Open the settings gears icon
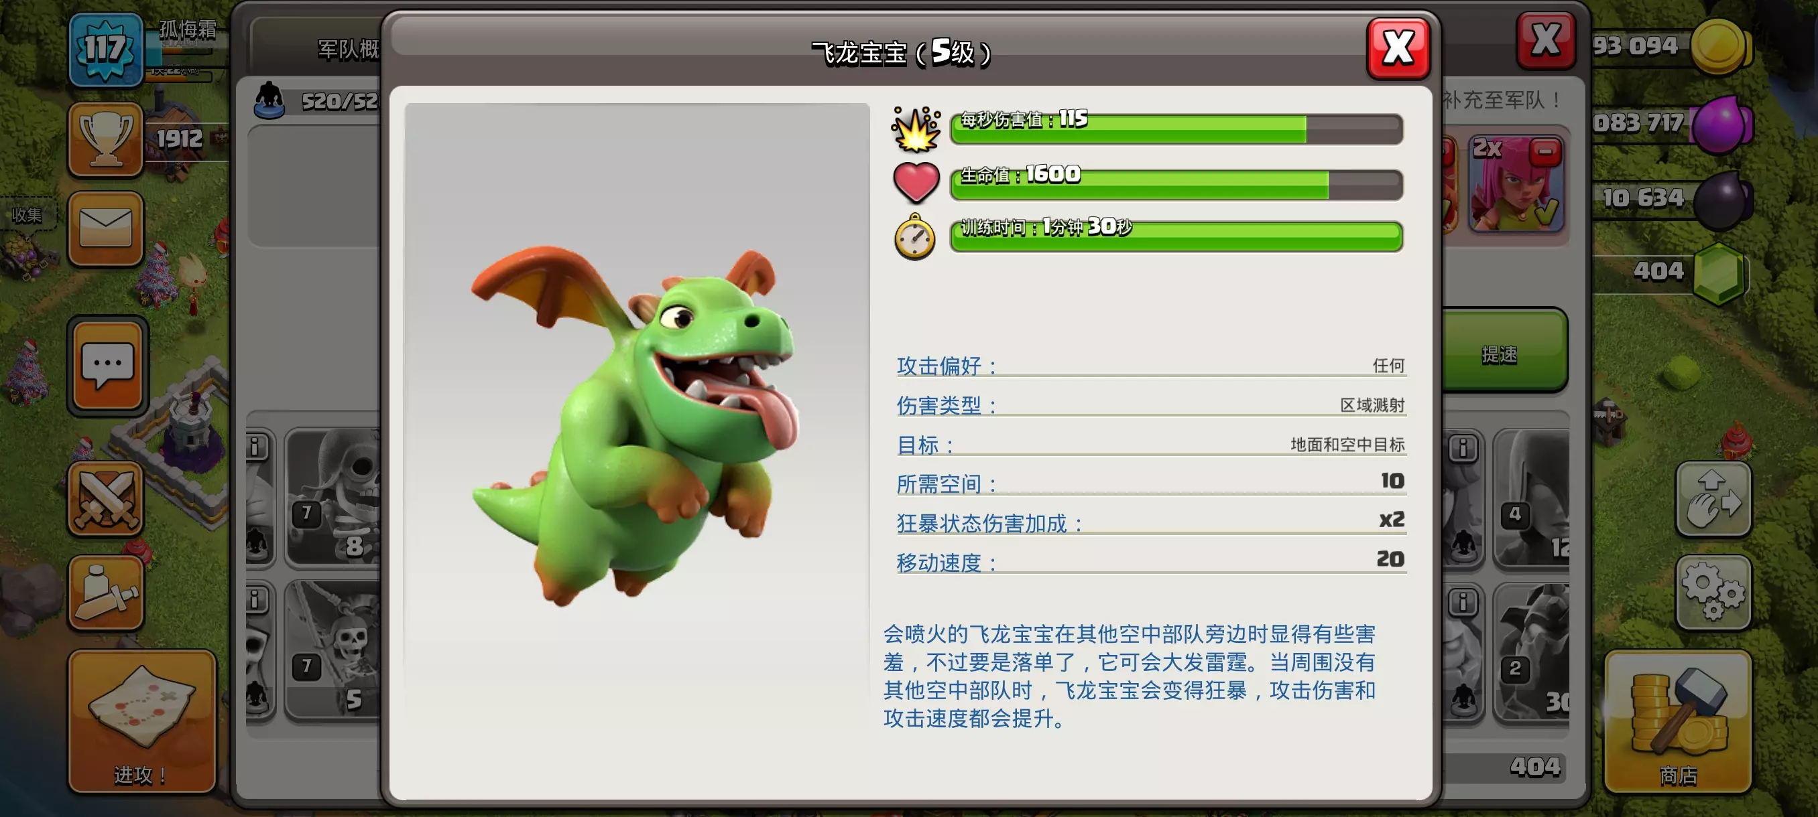The height and width of the screenshot is (817, 1818). point(1713,593)
